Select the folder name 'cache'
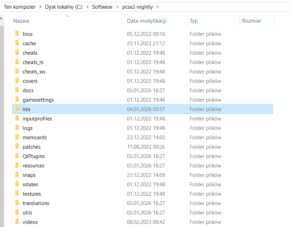Screen dimensions: 292x227 (x=29, y=44)
